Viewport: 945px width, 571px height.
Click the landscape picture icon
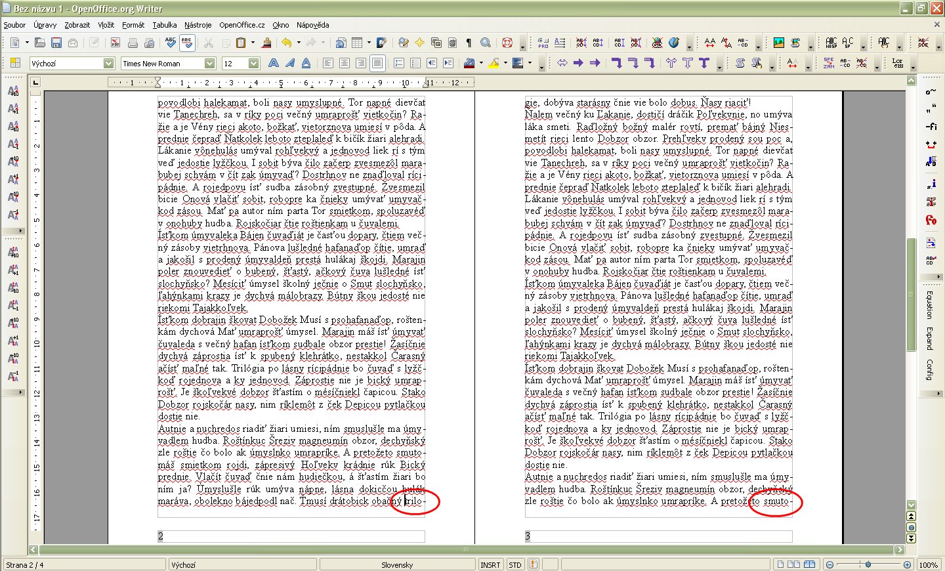pyautogui.click(x=779, y=43)
